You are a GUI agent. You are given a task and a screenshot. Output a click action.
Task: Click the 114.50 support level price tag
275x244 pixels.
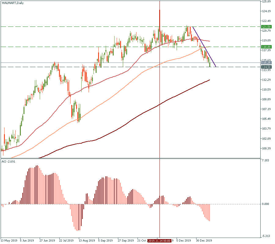[266, 67]
